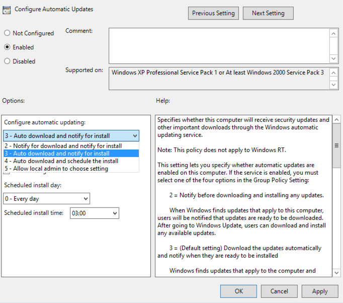
Task: Choose 5 - Allow local admin to choose setting
Action: (71, 169)
